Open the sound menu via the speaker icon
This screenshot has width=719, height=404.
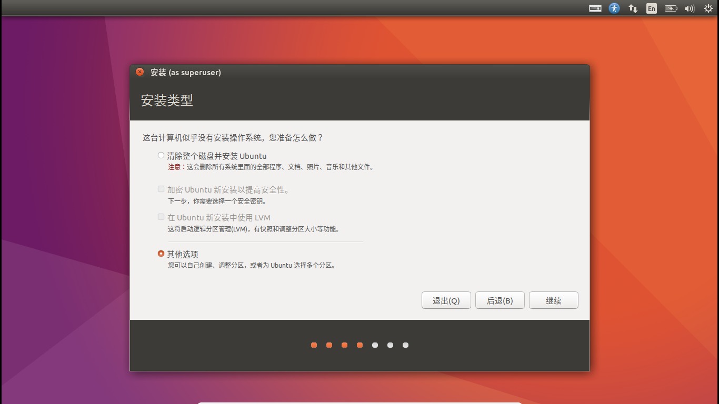[689, 8]
